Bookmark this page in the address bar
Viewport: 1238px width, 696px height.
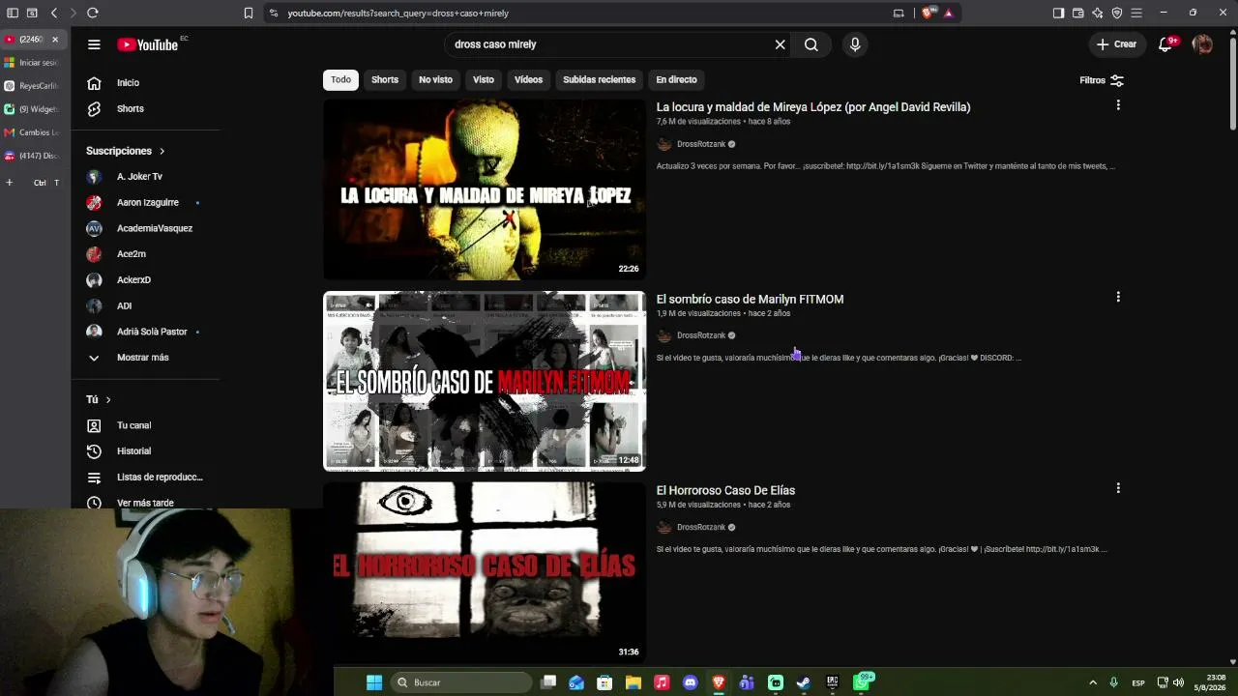point(249,13)
